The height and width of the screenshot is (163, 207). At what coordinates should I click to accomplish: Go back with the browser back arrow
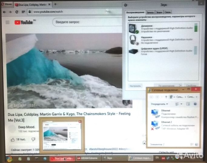coord(4,12)
